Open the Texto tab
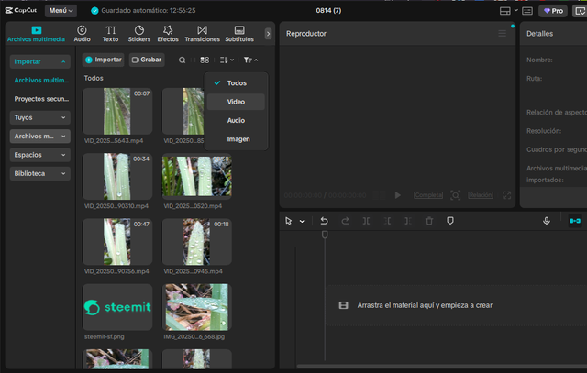Image resolution: width=587 pixels, height=373 pixels. 110,34
